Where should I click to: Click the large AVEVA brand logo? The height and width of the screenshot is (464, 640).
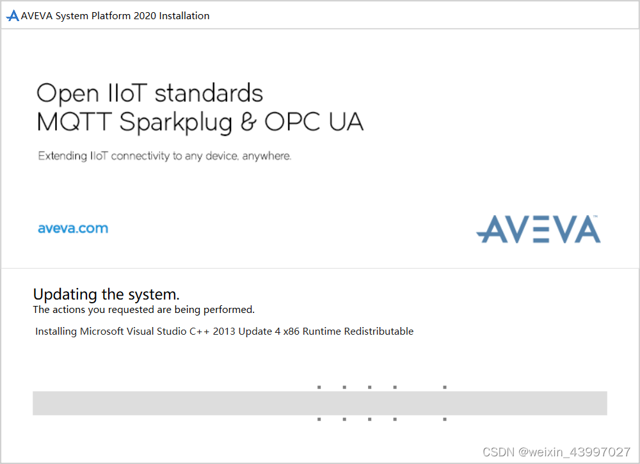click(x=538, y=229)
